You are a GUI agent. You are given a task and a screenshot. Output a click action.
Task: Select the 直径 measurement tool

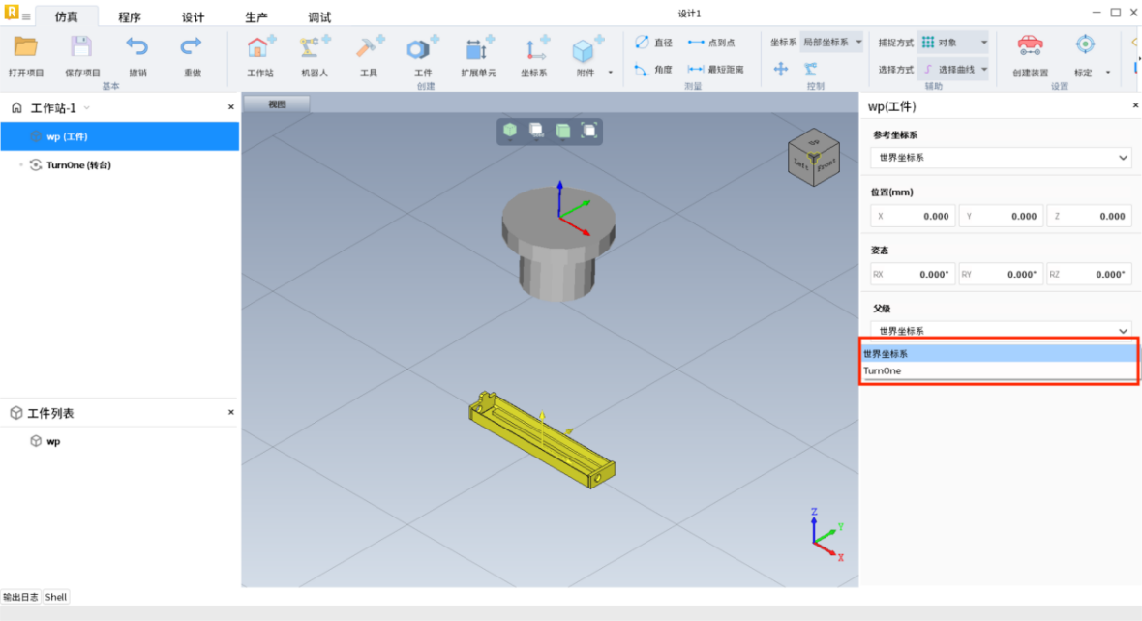point(653,43)
